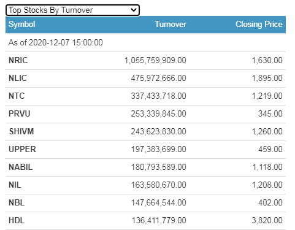This screenshot has width=295, height=230.
Task: Open the NRIC stock symbol link
Action: [18, 61]
